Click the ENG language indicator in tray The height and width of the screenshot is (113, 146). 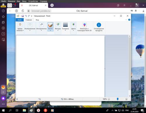click(x=127, y=110)
